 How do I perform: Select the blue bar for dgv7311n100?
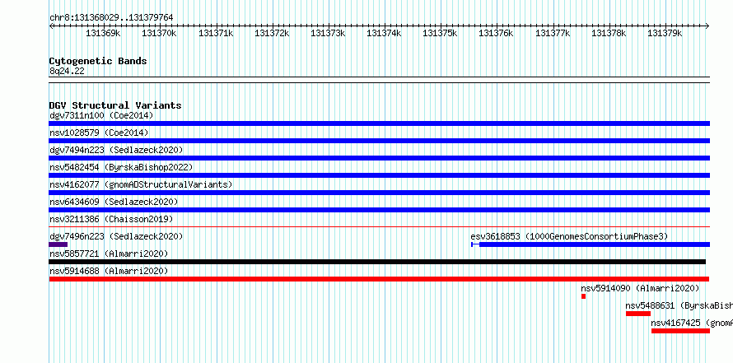(x=379, y=123)
